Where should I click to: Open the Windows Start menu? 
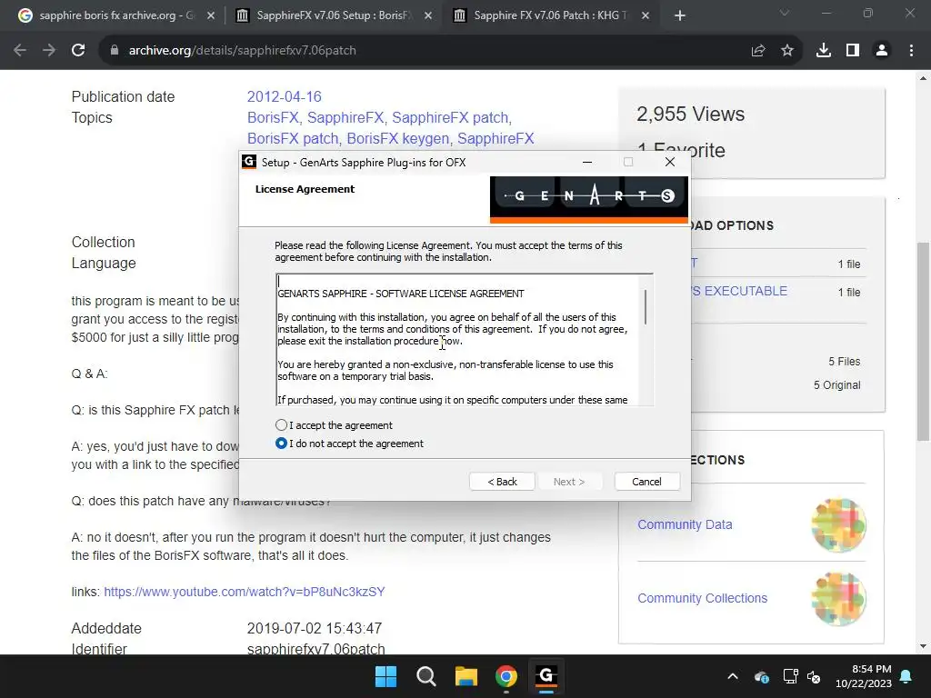click(385, 676)
